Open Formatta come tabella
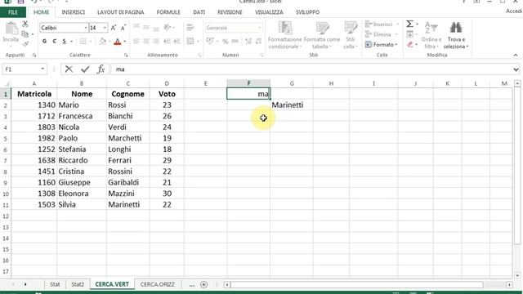 coord(322,34)
